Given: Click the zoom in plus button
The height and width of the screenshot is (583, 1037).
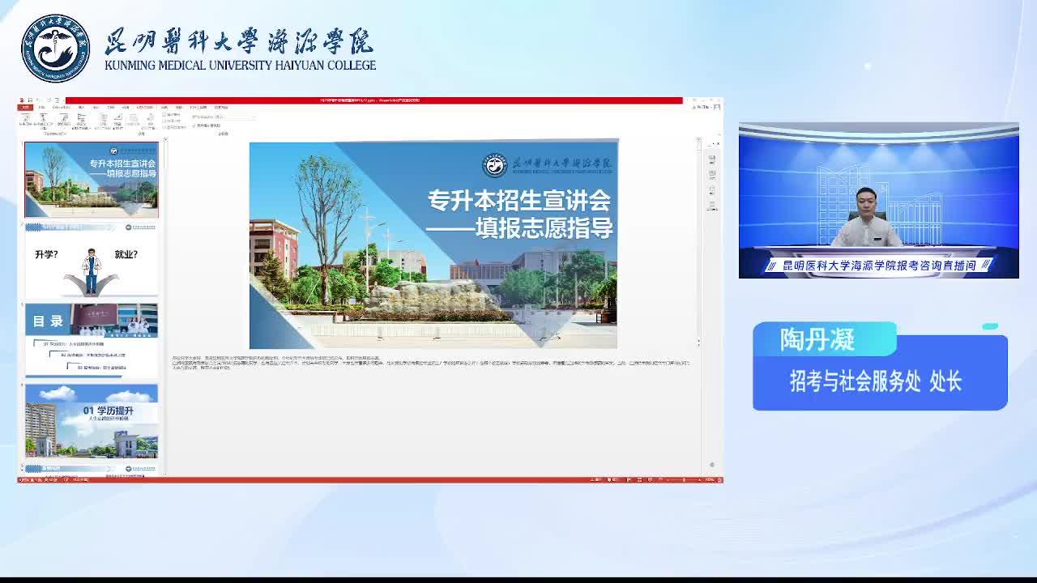Looking at the screenshot, I should click(699, 480).
